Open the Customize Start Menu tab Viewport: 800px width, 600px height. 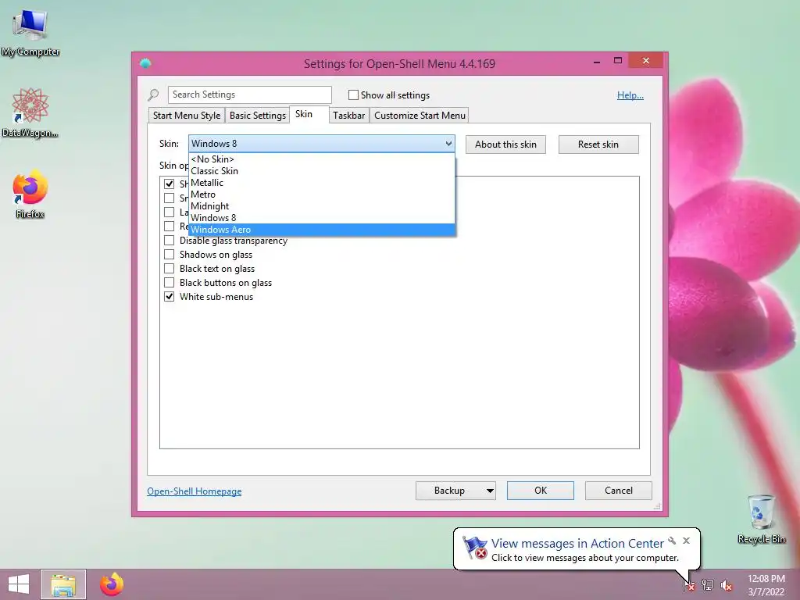point(420,116)
